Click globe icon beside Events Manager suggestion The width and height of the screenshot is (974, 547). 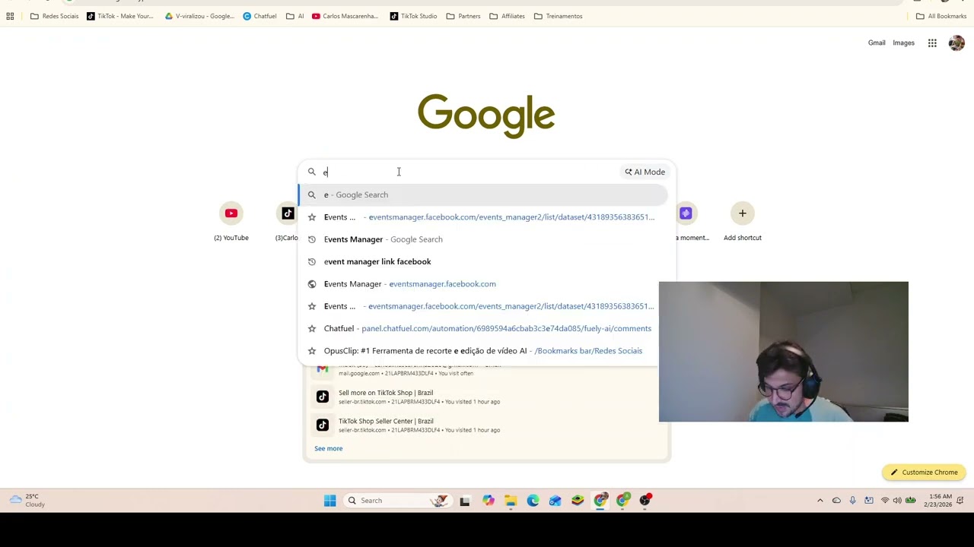click(x=311, y=283)
